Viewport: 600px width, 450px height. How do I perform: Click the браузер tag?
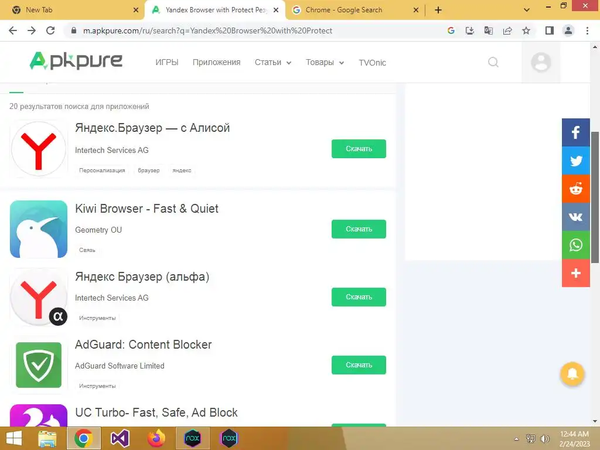tap(149, 171)
